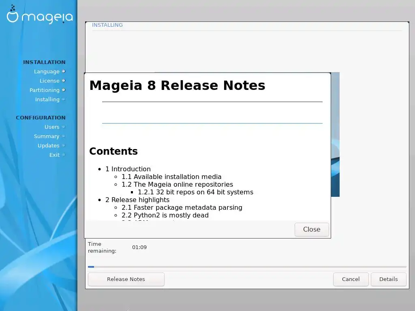Click the bullet beside License
415x311 pixels.
coord(64,81)
